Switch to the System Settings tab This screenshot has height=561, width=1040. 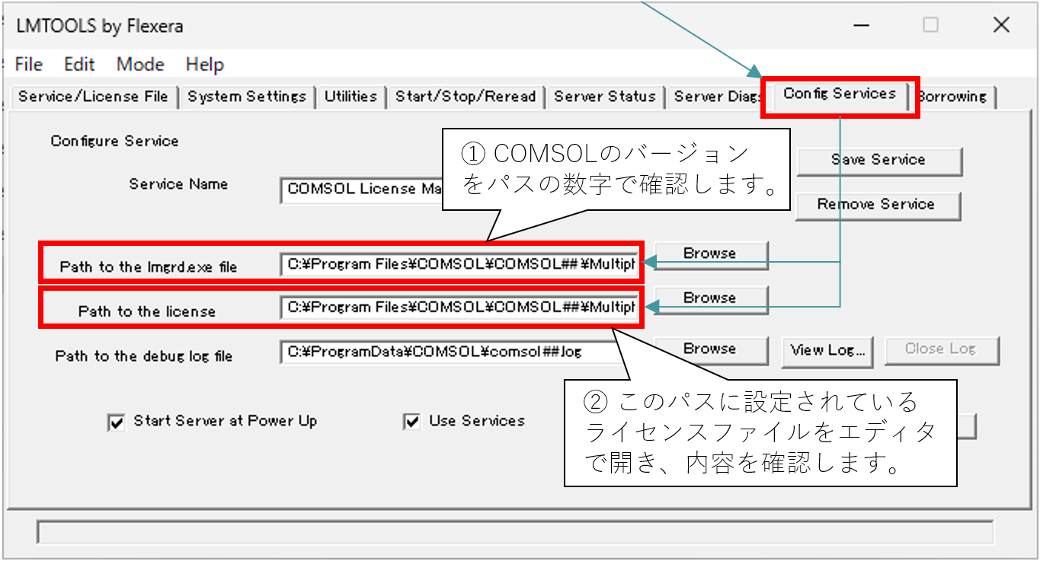[247, 97]
